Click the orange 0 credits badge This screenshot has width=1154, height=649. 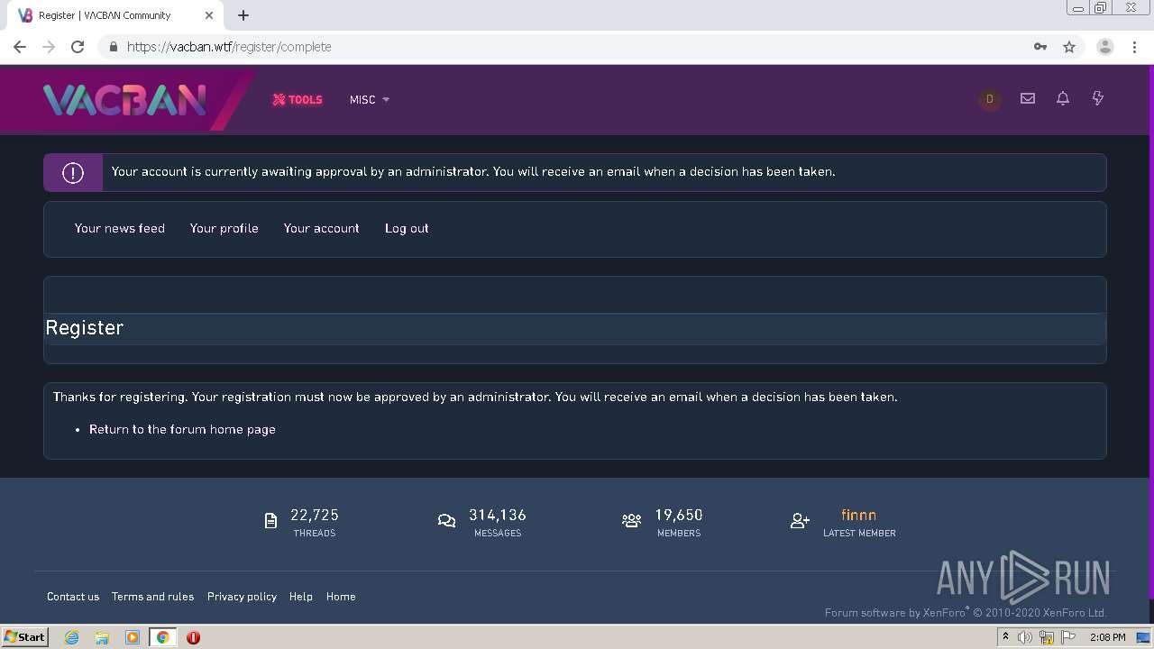pyautogui.click(x=989, y=99)
